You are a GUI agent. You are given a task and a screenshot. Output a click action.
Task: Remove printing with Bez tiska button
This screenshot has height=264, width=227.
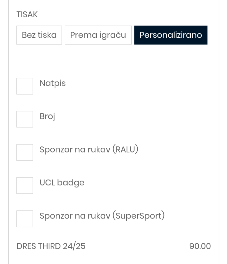pos(39,35)
